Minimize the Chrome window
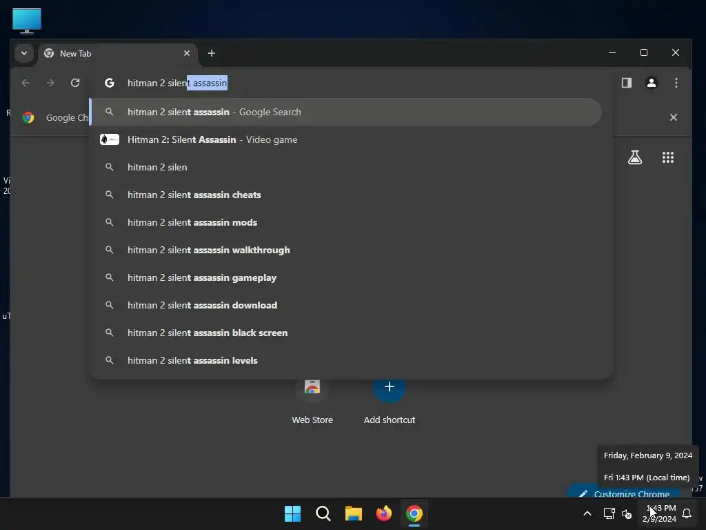This screenshot has width=706, height=530. (x=612, y=52)
